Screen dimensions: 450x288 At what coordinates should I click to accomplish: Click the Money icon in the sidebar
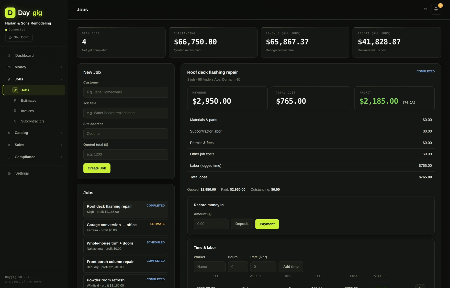(x=9, y=67)
